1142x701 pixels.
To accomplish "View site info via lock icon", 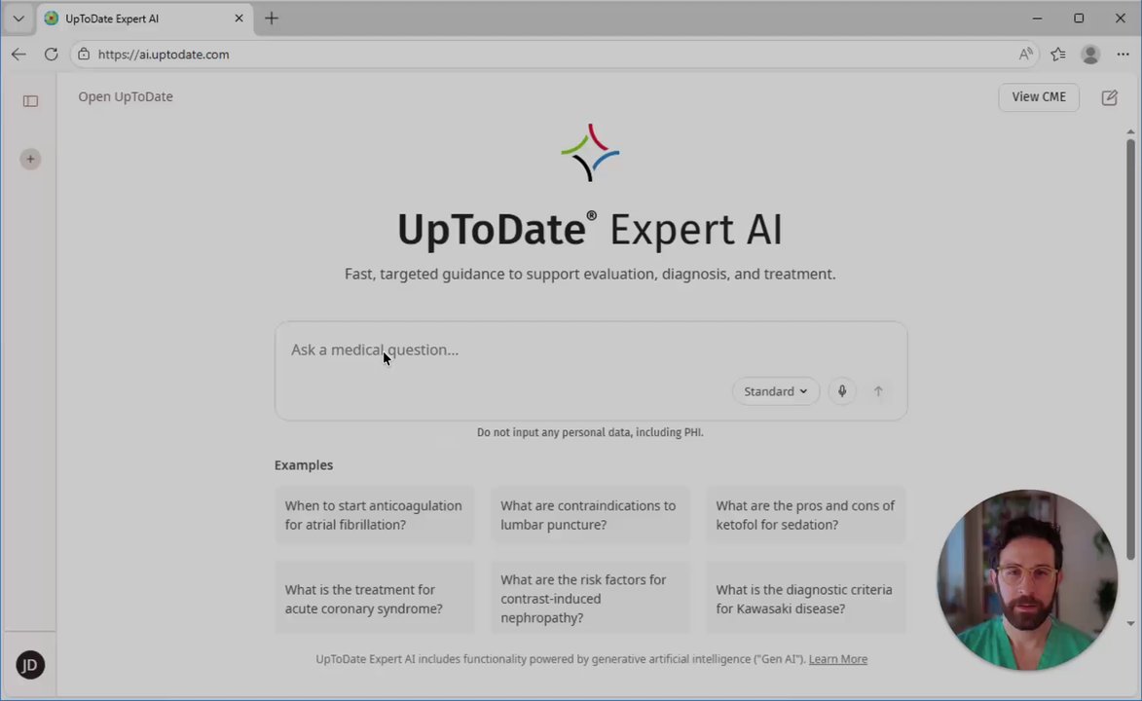I will point(84,54).
